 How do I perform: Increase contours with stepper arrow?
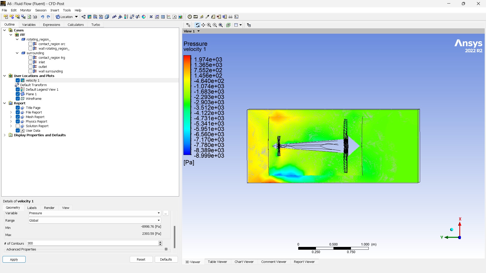click(x=160, y=242)
